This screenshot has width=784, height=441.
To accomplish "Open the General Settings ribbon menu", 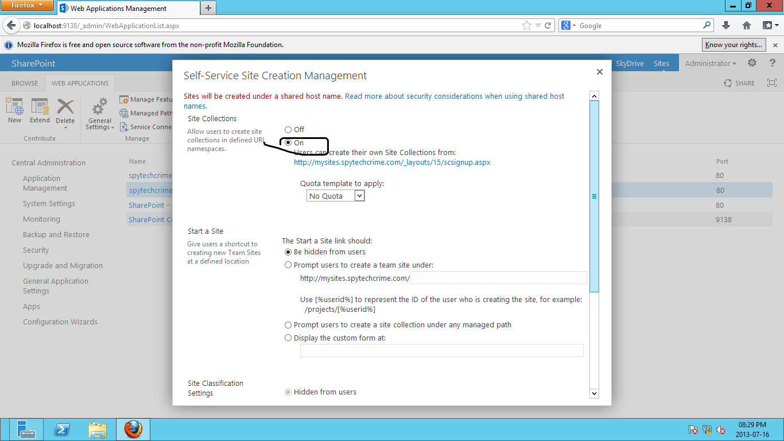I will point(100,114).
